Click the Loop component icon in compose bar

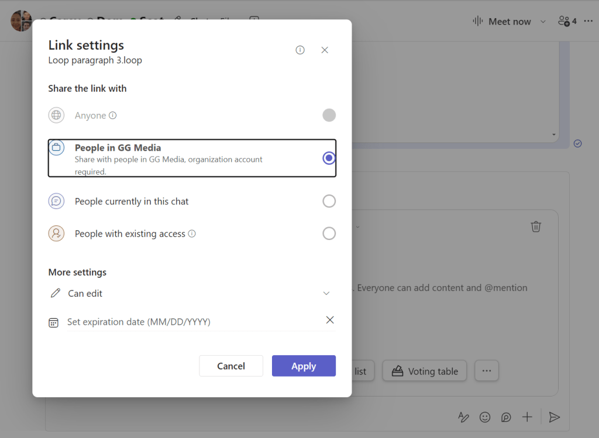coord(506,417)
